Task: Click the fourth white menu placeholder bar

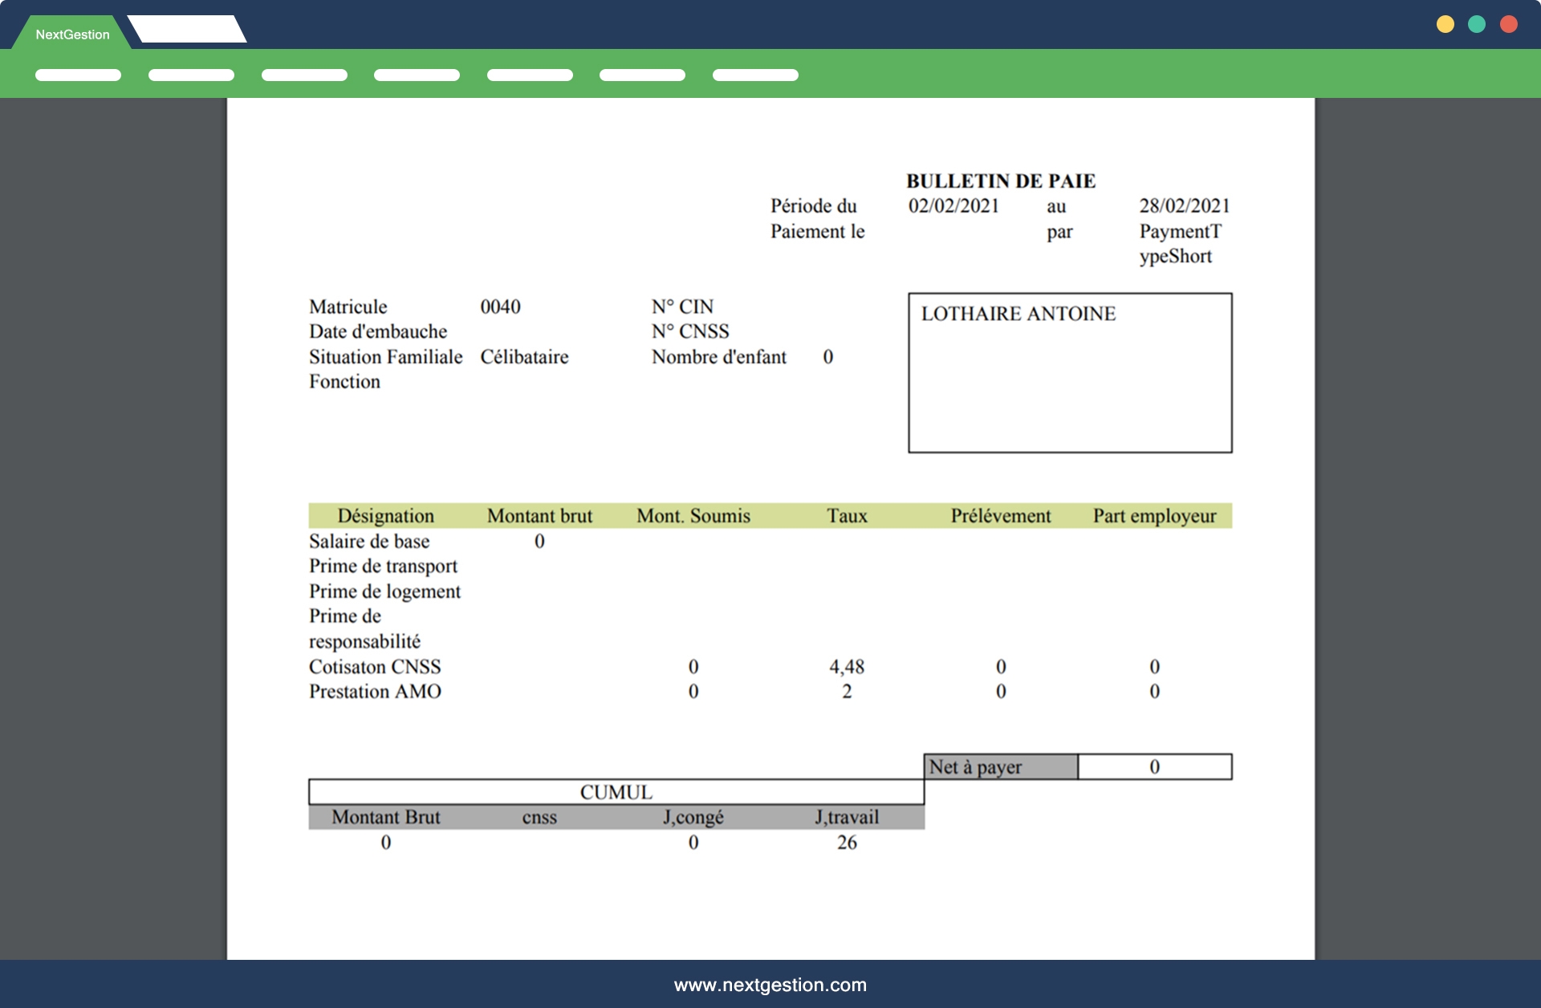Action: [x=417, y=75]
